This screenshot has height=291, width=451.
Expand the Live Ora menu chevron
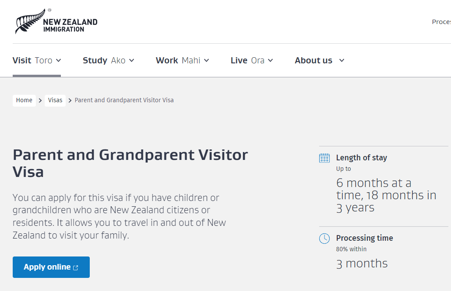[271, 60]
